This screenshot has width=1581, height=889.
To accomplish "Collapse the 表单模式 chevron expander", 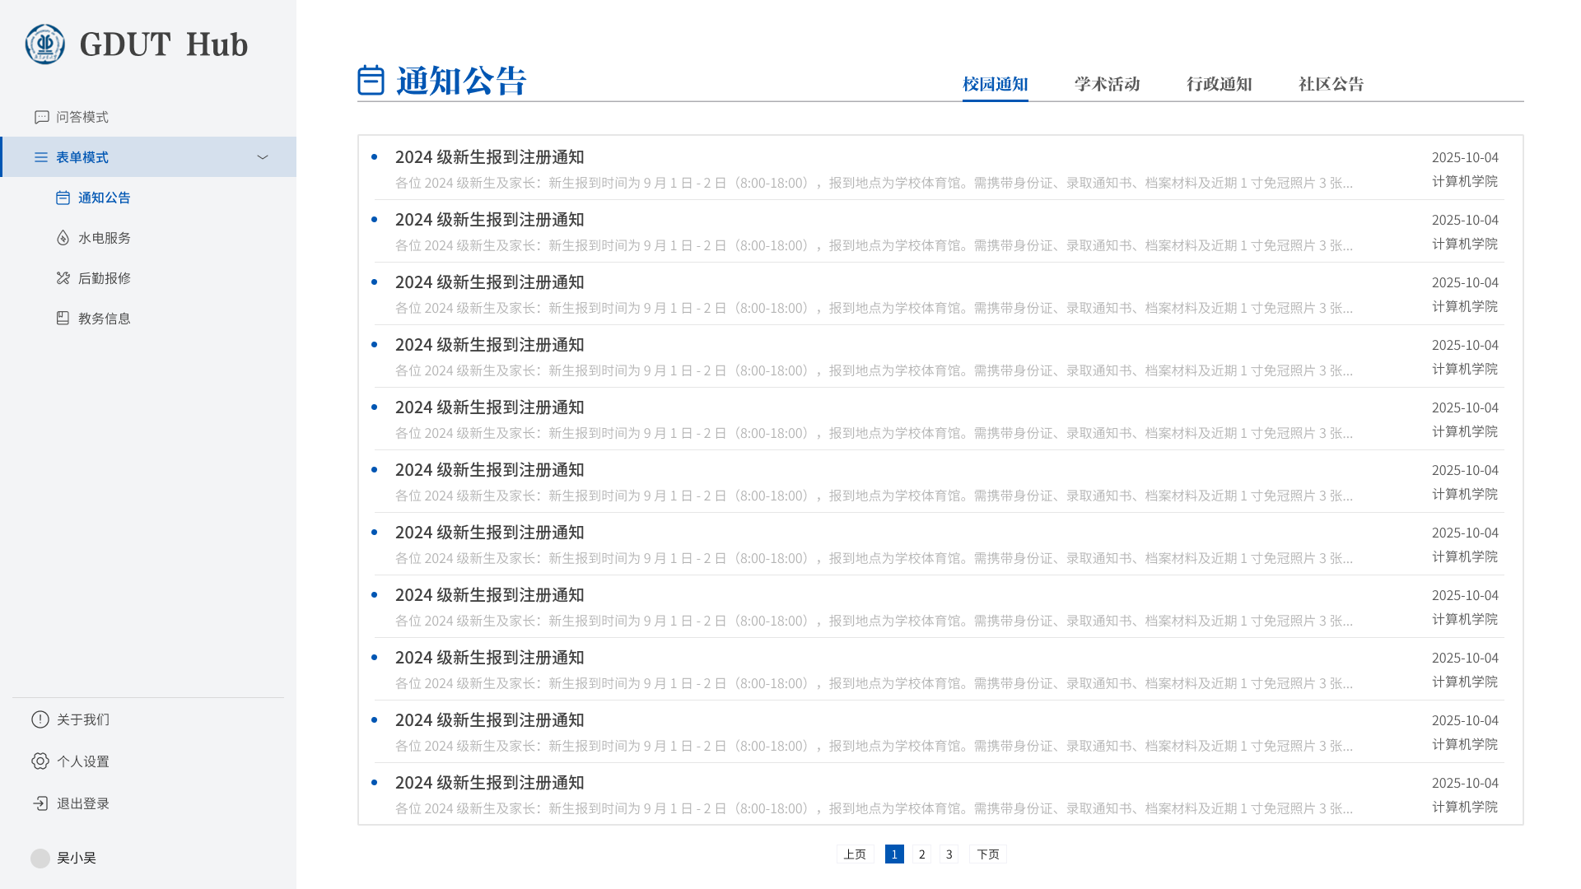I will pos(263,157).
